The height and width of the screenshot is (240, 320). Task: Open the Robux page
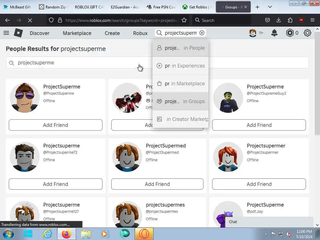pyautogui.click(x=140, y=33)
